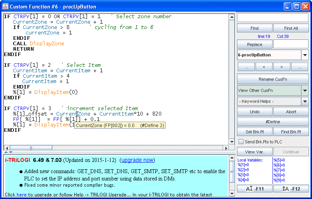Click the app icon in the title bar
Screen dimensions: 312x199
point(5,7)
